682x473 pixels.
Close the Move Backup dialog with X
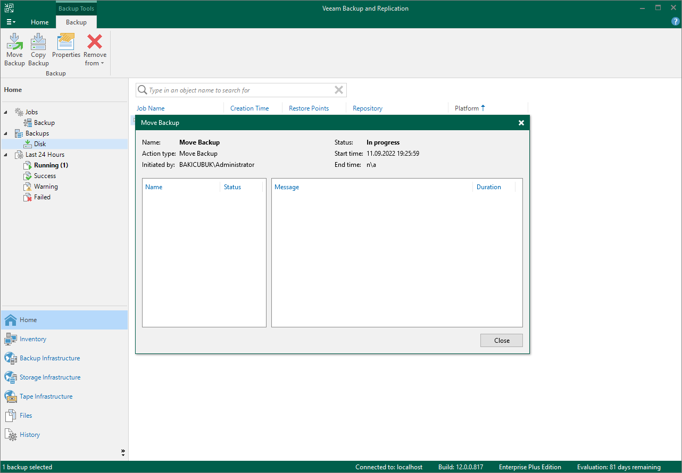click(521, 123)
